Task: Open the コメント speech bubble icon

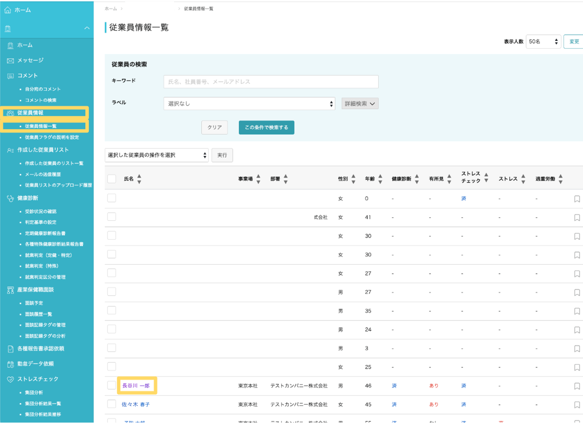Action: tap(10, 76)
